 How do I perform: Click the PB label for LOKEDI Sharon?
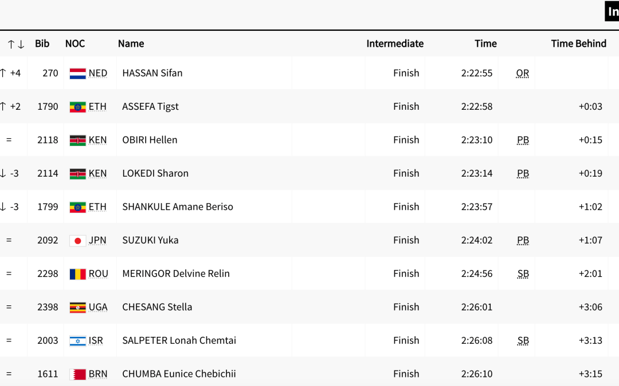point(523,173)
